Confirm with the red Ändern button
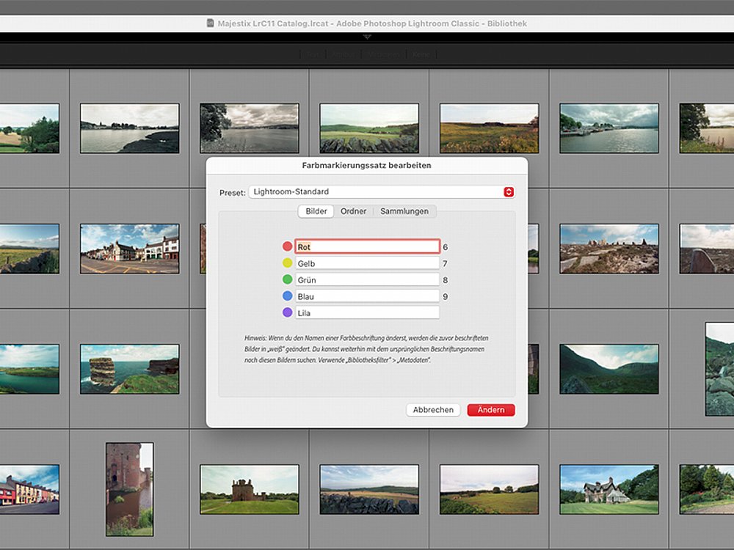 (x=490, y=410)
